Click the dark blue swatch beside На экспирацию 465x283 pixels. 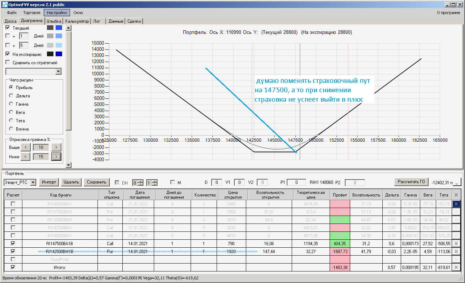(x=59, y=54)
